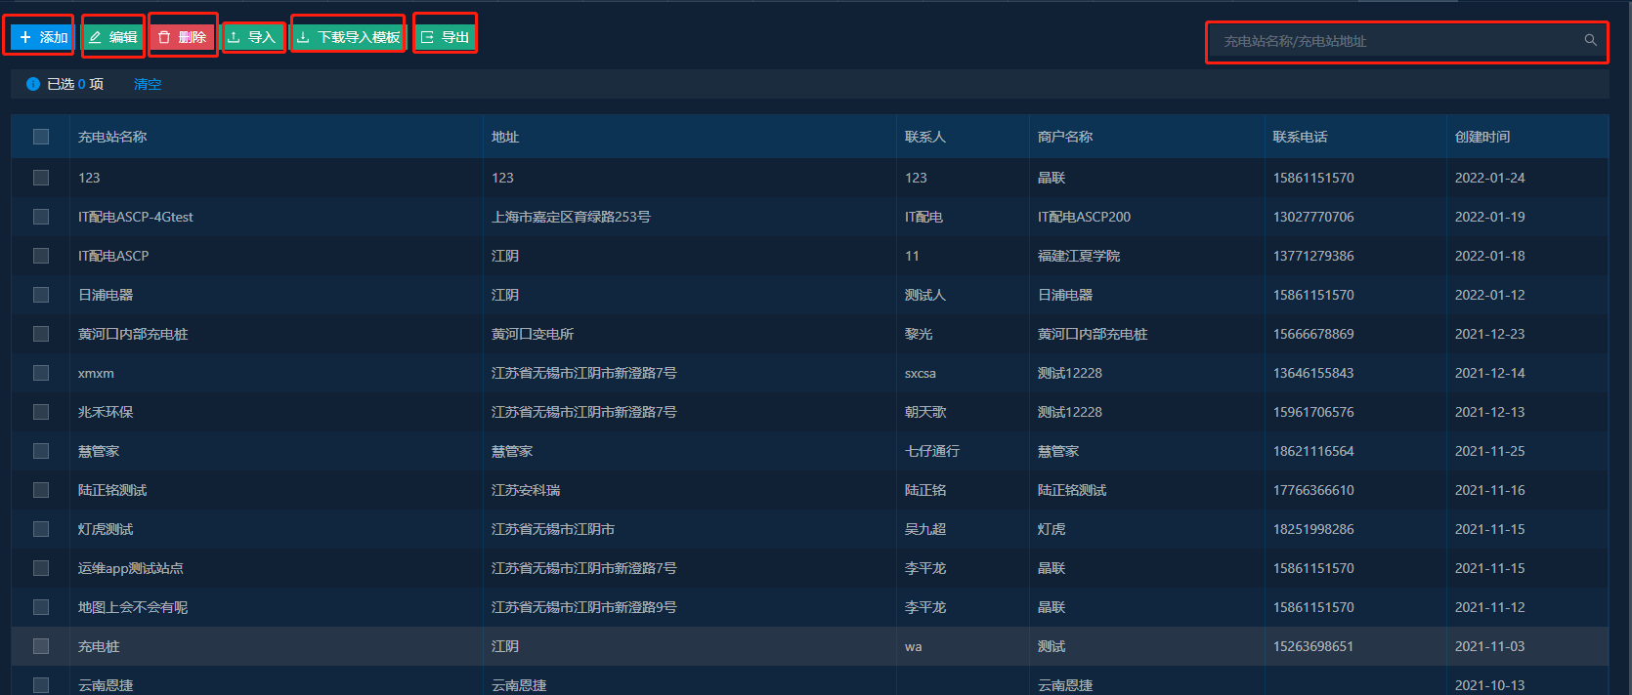Click the magnifier search icon
The width and height of the screenshot is (1632, 695).
1590,40
